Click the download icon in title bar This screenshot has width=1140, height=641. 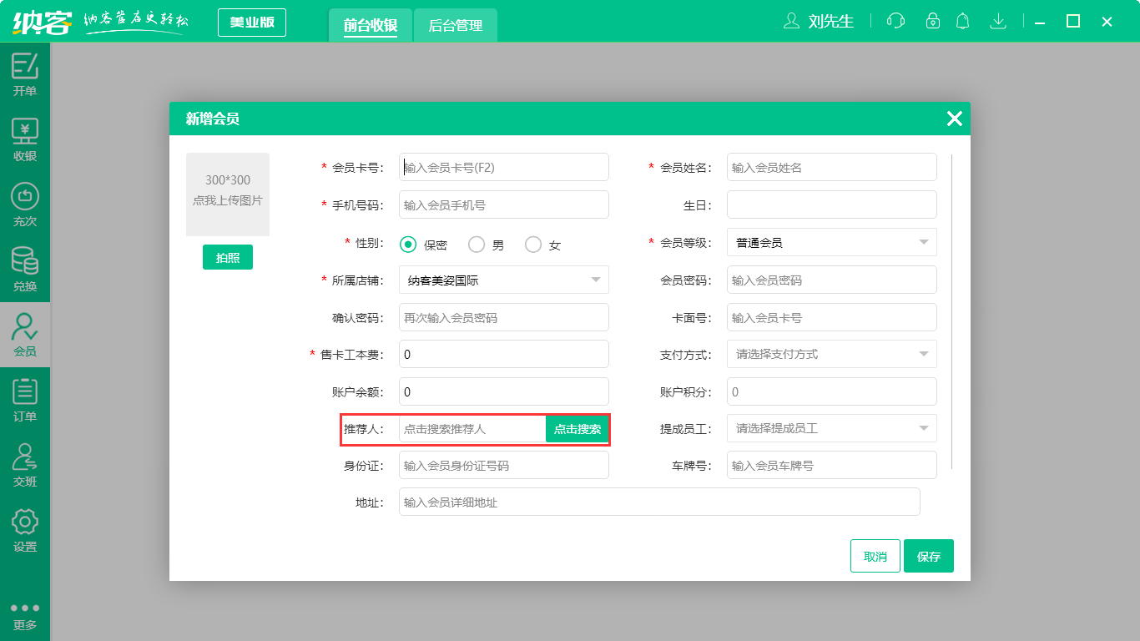coord(997,21)
